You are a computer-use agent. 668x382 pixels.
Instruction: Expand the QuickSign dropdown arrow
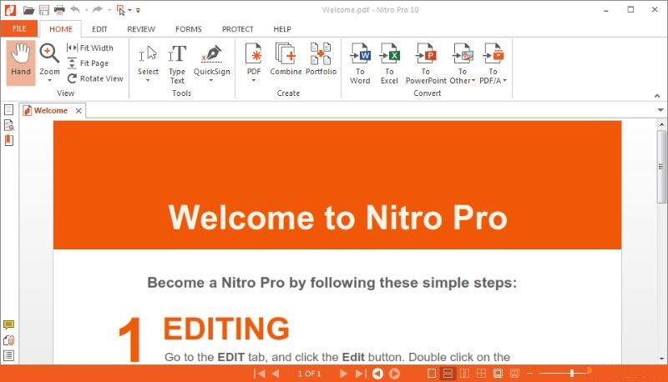[x=211, y=80]
